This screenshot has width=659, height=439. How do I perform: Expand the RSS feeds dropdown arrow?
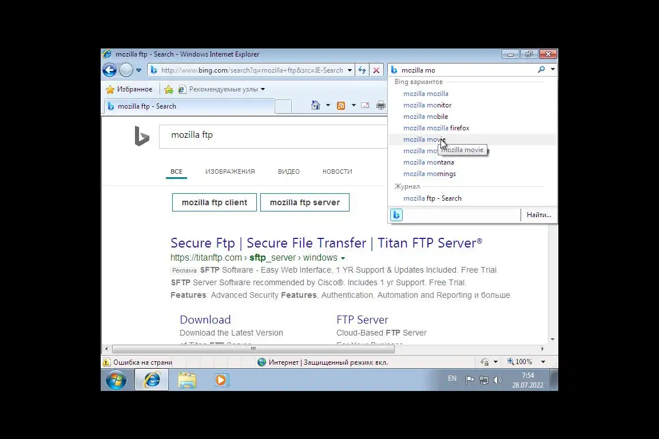coord(354,105)
